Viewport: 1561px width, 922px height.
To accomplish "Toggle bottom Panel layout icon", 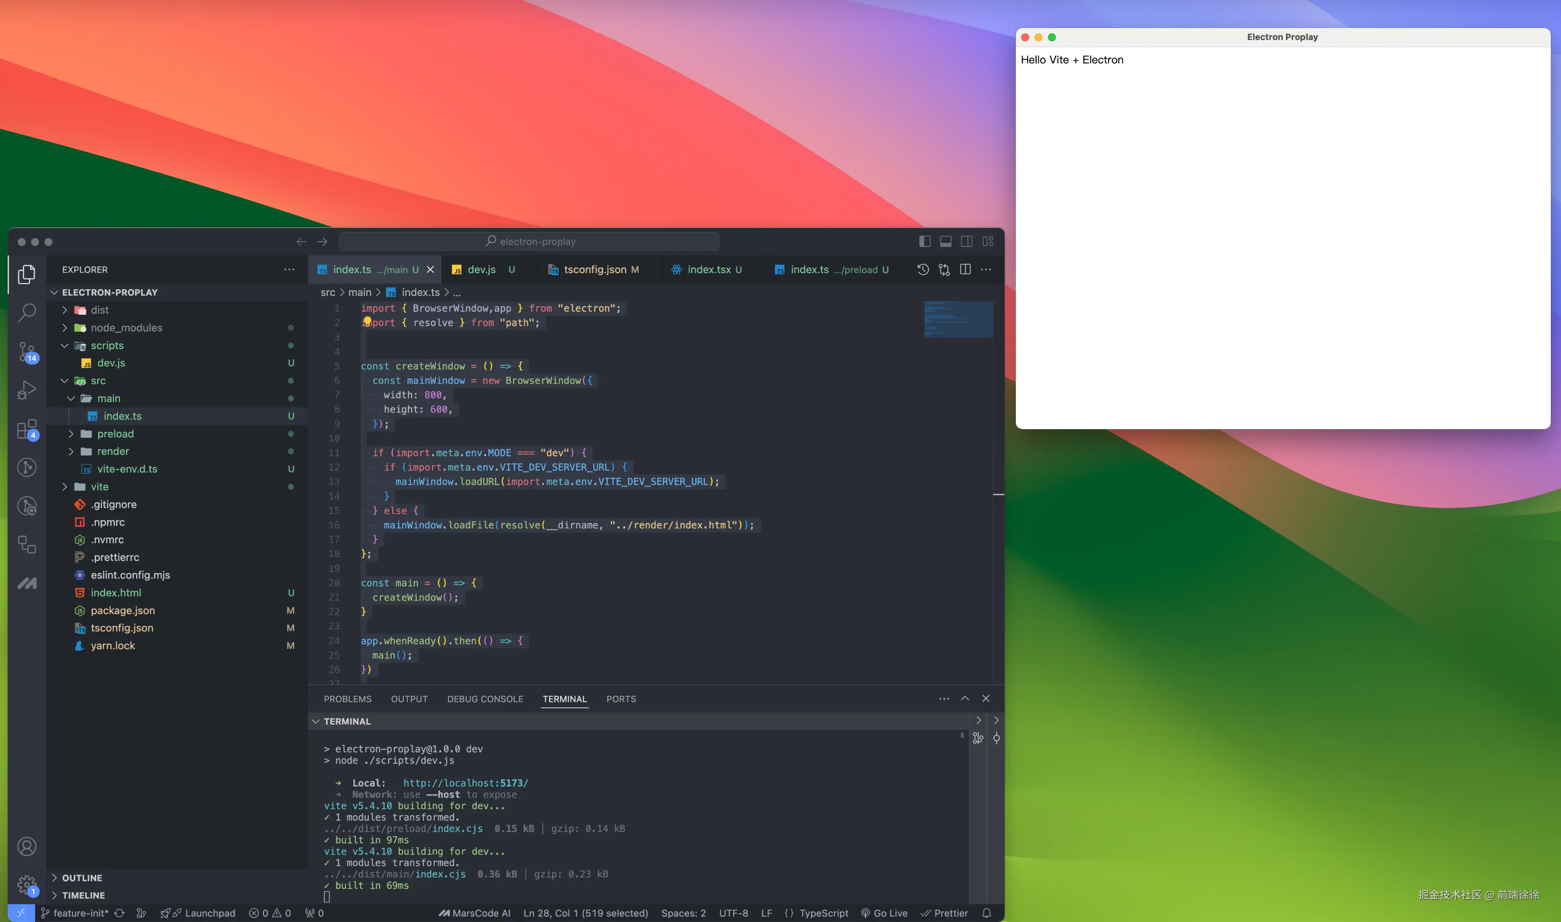I will 946,241.
